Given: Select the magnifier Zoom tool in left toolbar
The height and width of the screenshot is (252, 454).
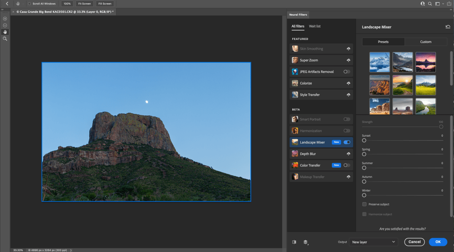Looking at the screenshot, I should pos(5,39).
